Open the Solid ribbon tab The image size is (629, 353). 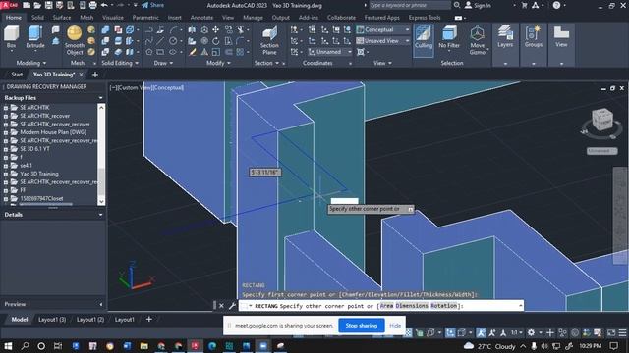tap(37, 18)
